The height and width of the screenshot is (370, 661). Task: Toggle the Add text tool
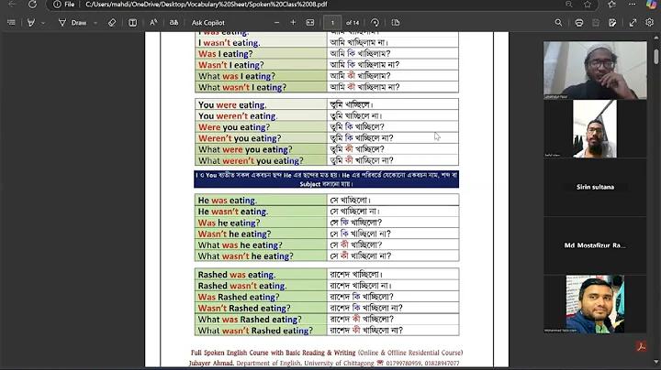(132, 23)
